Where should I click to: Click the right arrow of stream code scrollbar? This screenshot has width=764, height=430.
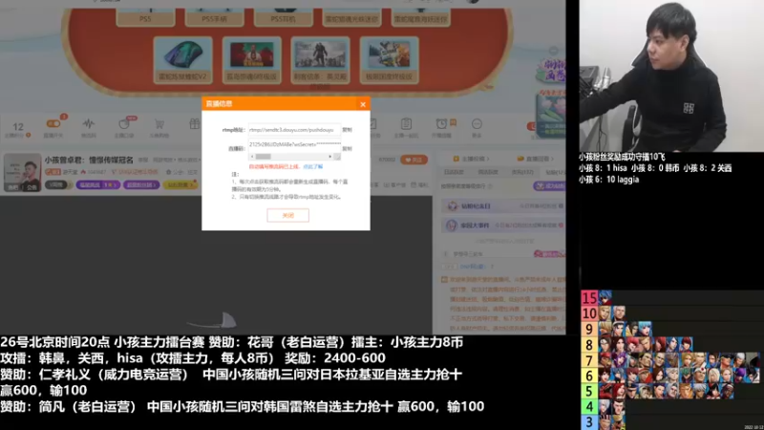pyautogui.click(x=329, y=157)
